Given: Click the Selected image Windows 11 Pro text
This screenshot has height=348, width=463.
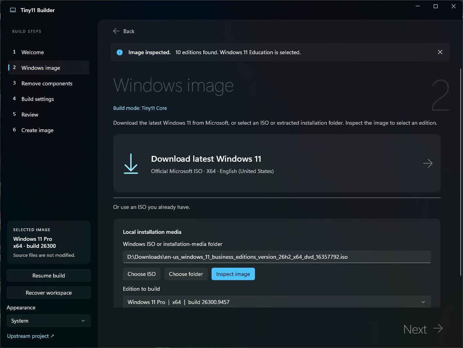Looking at the screenshot, I should point(32,239).
